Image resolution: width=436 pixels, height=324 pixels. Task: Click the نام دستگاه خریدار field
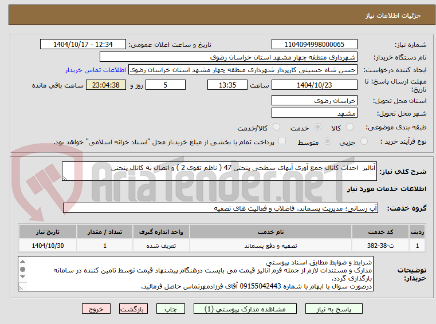(228, 57)
